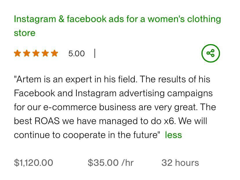Click the second orange rating star

(27, 53)
